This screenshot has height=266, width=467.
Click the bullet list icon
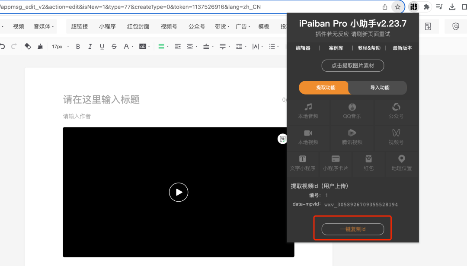coord(272,46)
